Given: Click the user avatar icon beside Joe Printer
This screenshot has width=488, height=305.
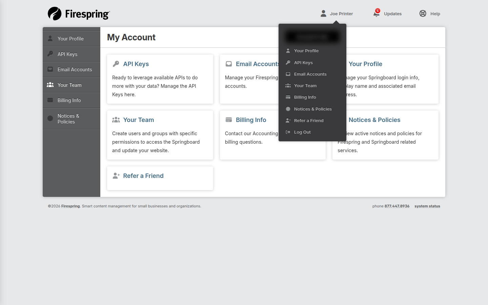Looking at the screenshot, I should pos(323,14).
